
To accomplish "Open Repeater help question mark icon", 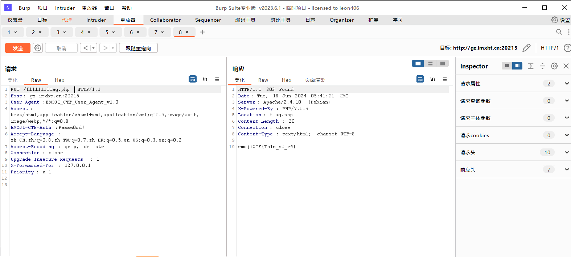I will coord(567,48).
